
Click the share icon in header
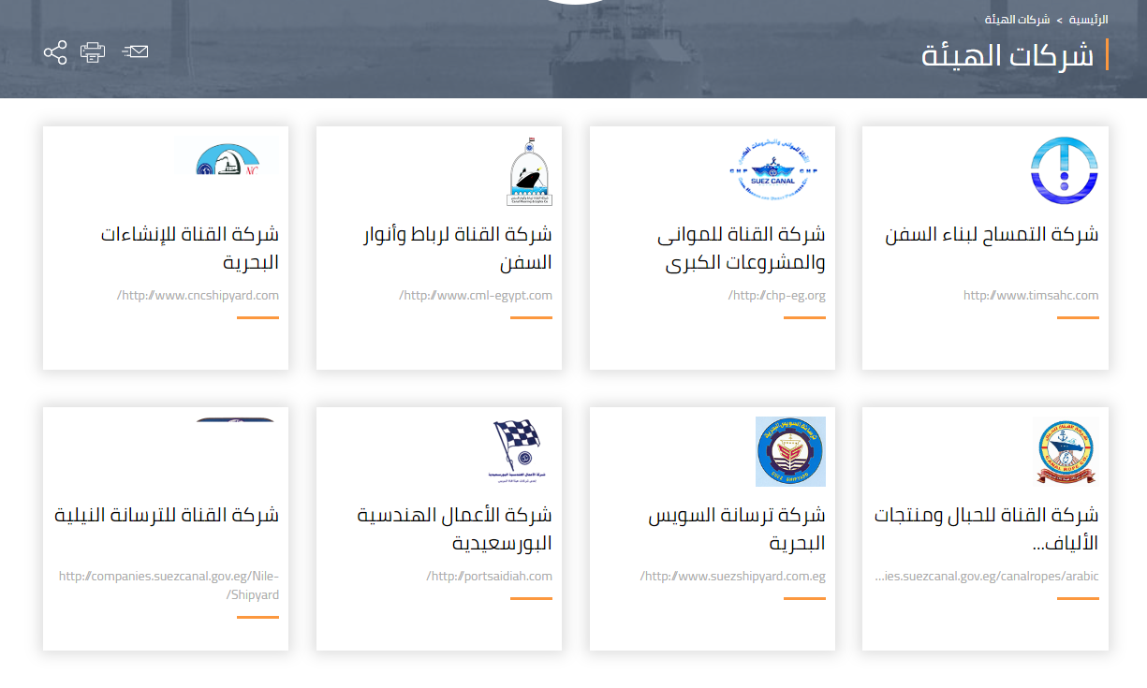[55, 52]
